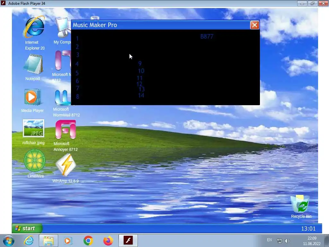Open Firefox from taskbar
The image size is (329, 247).
108,241
